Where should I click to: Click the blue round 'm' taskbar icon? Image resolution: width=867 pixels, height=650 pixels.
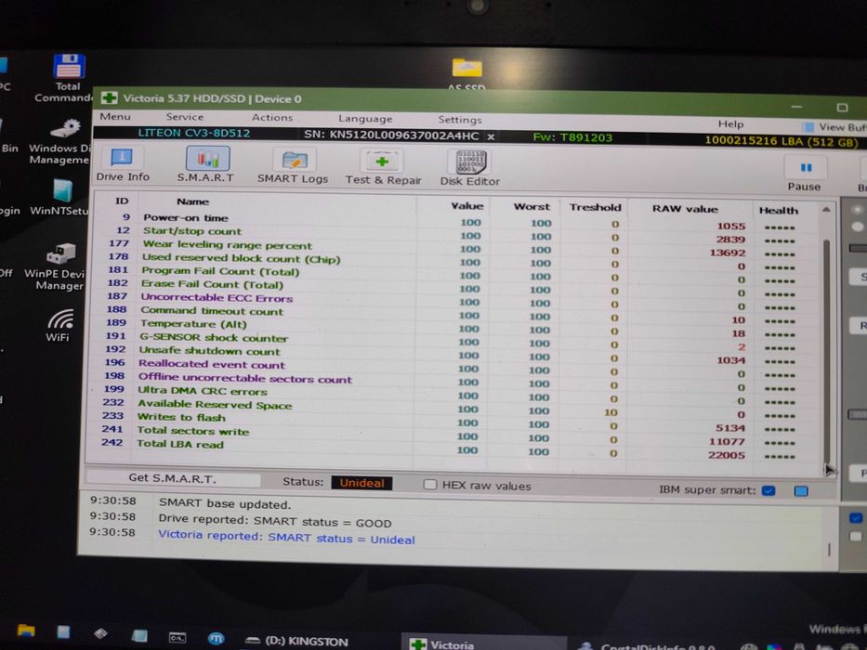[216, 639]
